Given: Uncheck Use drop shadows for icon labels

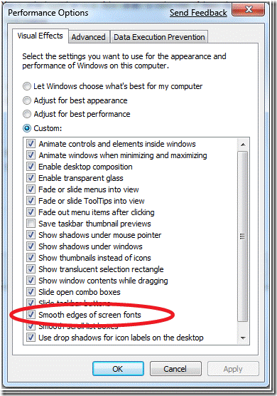Looking at the screenshot, I should coord(31,338).
